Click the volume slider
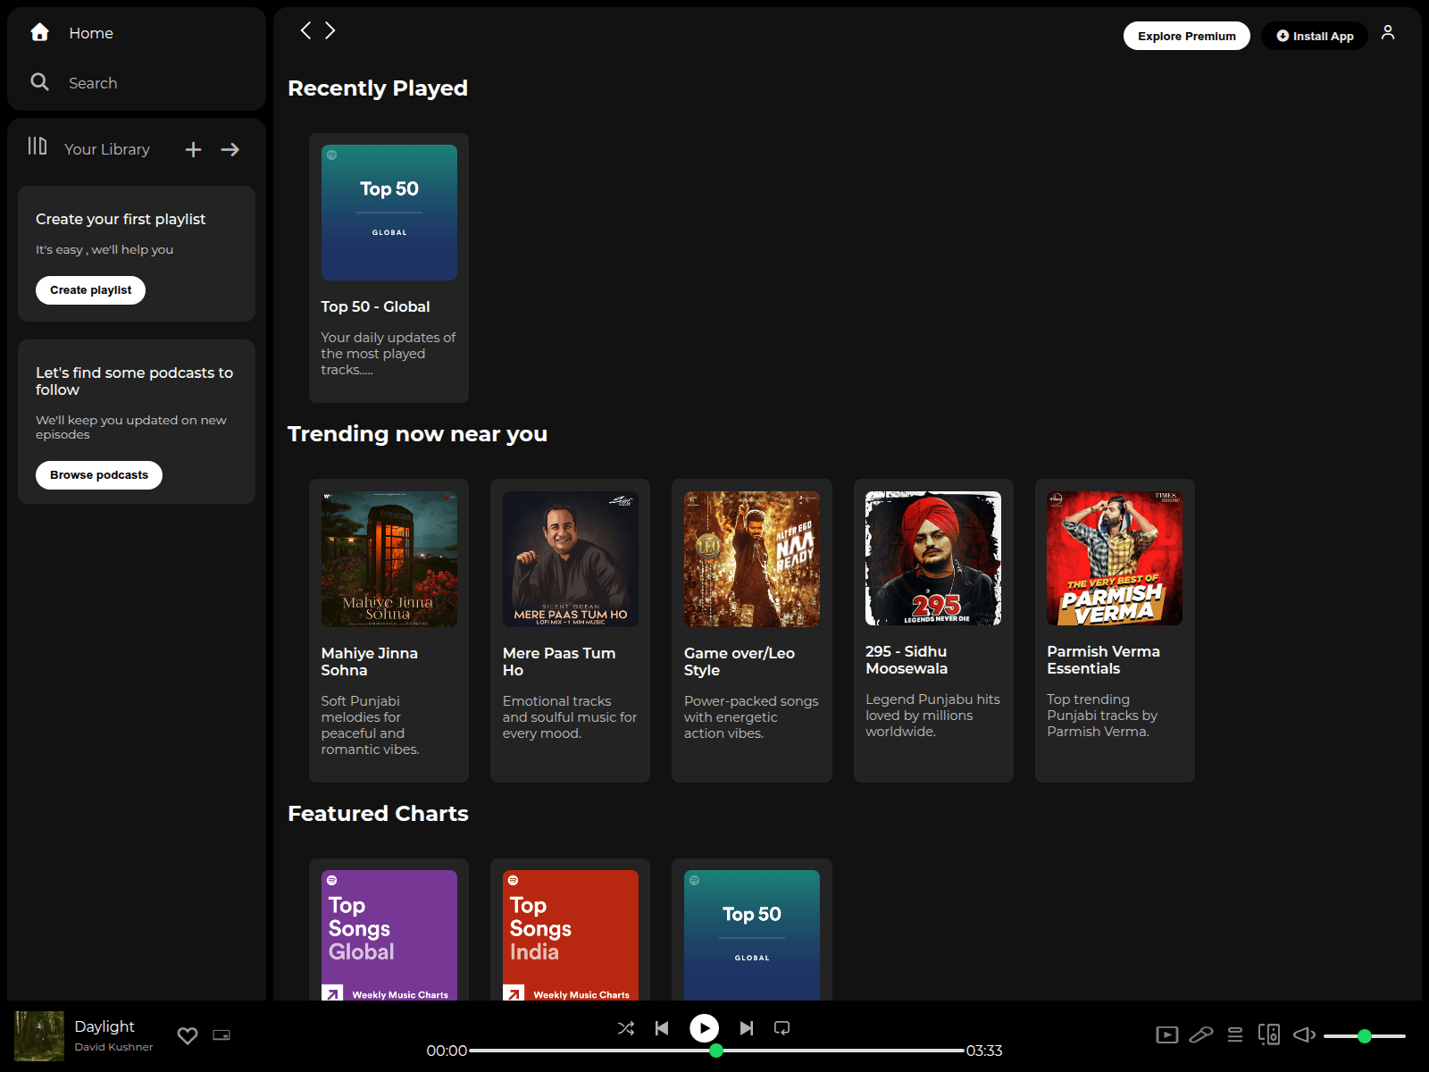 (1365, 1036)
